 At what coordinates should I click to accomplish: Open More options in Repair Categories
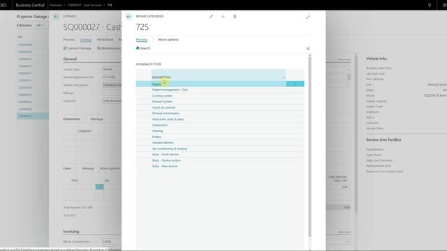pyautogui.click(x=168, y=40)
